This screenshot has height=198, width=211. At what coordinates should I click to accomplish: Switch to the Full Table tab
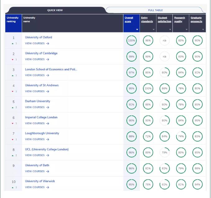pos(155,10)
